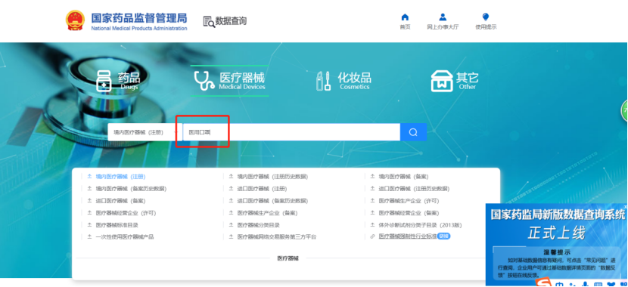
Task: Switch to the 药品 Drugs tab
Action: pos(119,81)
